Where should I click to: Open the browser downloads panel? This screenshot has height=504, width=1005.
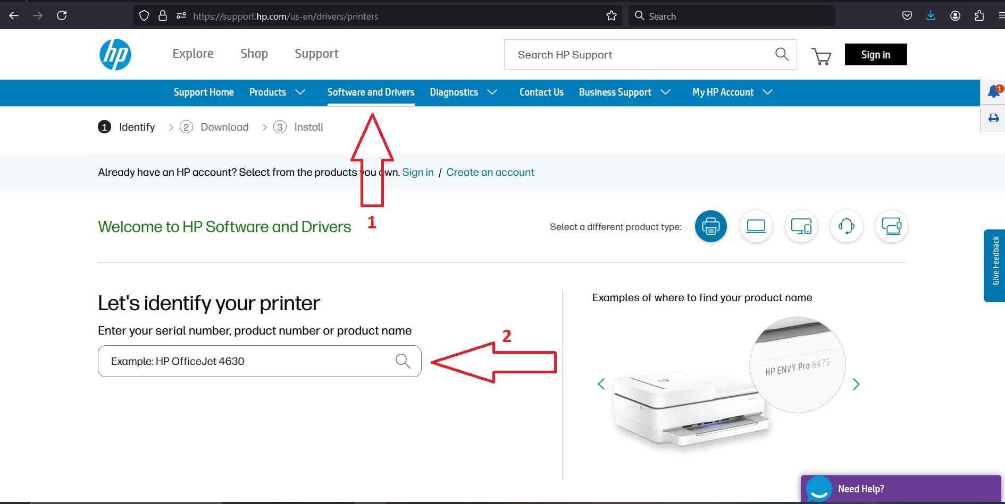tap(931, 16)
